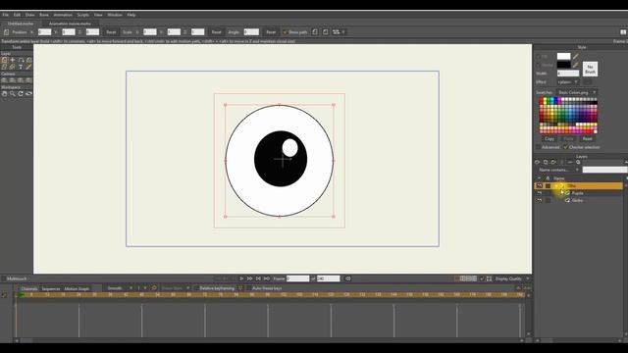Open the Draw menu
Viewport: 628px width, 353px height.
pyautogui.click(x=30, y=15)
